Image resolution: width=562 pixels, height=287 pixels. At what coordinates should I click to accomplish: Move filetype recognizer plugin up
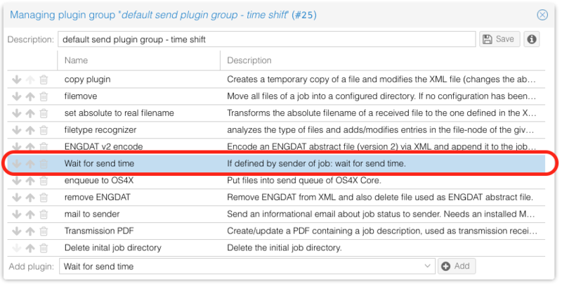coord(30,130)
